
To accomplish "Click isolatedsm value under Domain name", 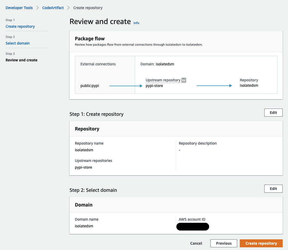I will point(84,226).
